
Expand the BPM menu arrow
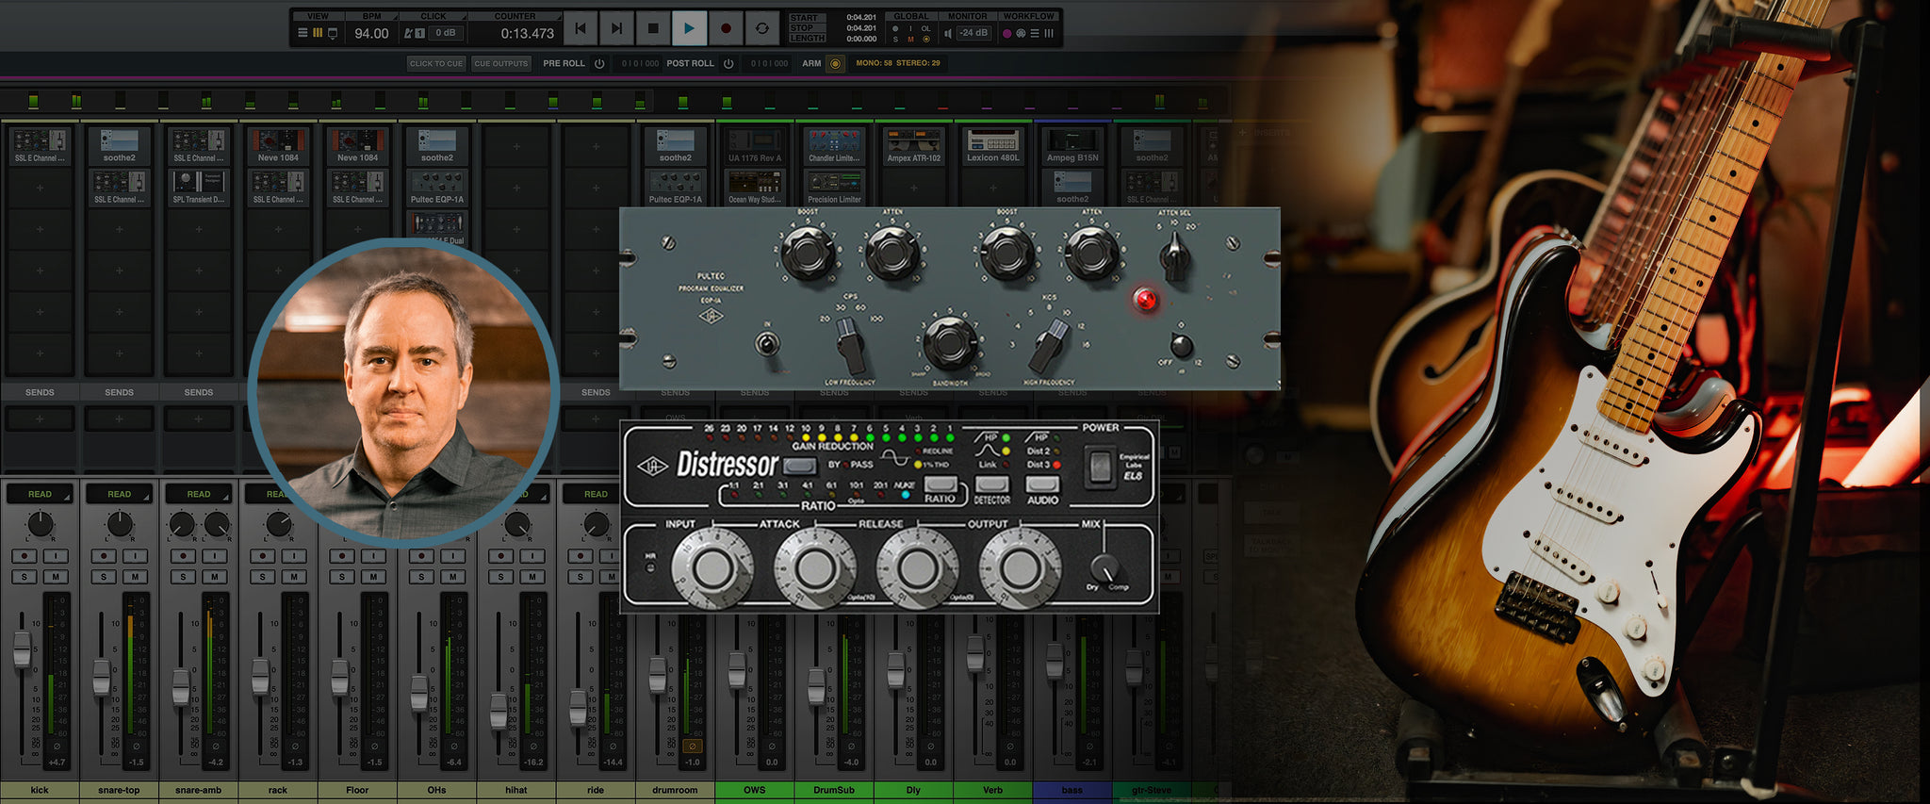coord(396,16)
